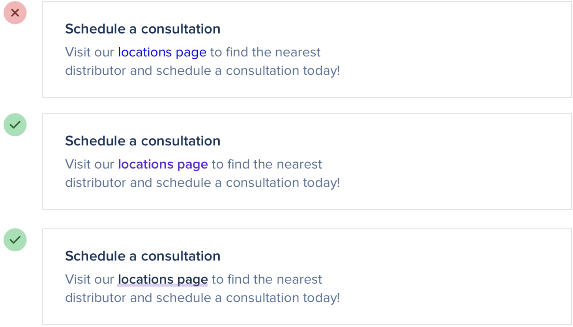The height and width of the screenshot is (327, 573).
Task: Click "Visit our" text in the top card
Action: point(90,52)
